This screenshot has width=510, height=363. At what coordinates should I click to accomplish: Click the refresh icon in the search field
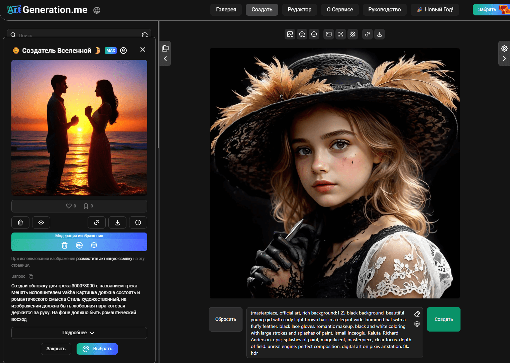[145, 35]
